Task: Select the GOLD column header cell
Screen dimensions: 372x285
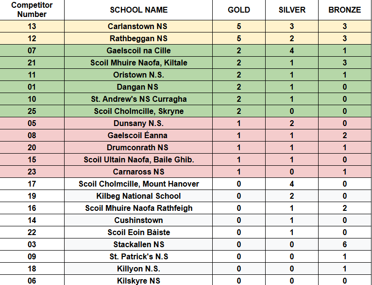Action: click(x=239, y=10)
